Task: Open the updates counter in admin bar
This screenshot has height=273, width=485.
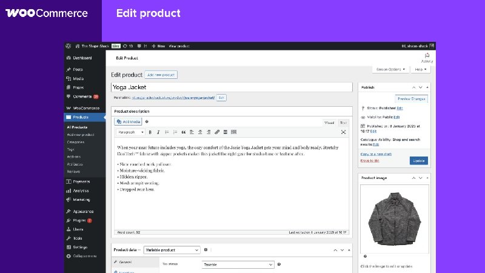Action: coord(128,46)
